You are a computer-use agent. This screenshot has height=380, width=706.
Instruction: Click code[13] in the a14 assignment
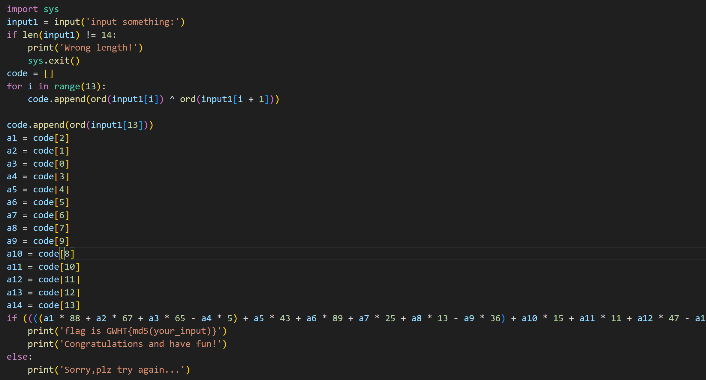pos(59,305)
